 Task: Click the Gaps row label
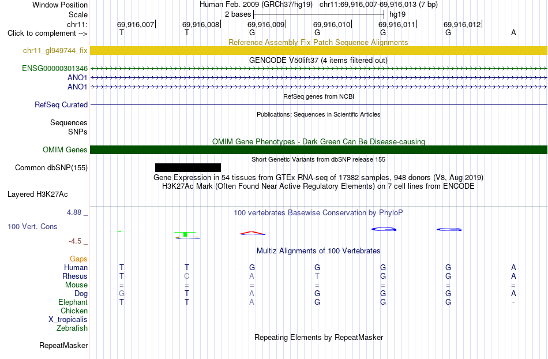pyautogui.click(x=78, y=259)
